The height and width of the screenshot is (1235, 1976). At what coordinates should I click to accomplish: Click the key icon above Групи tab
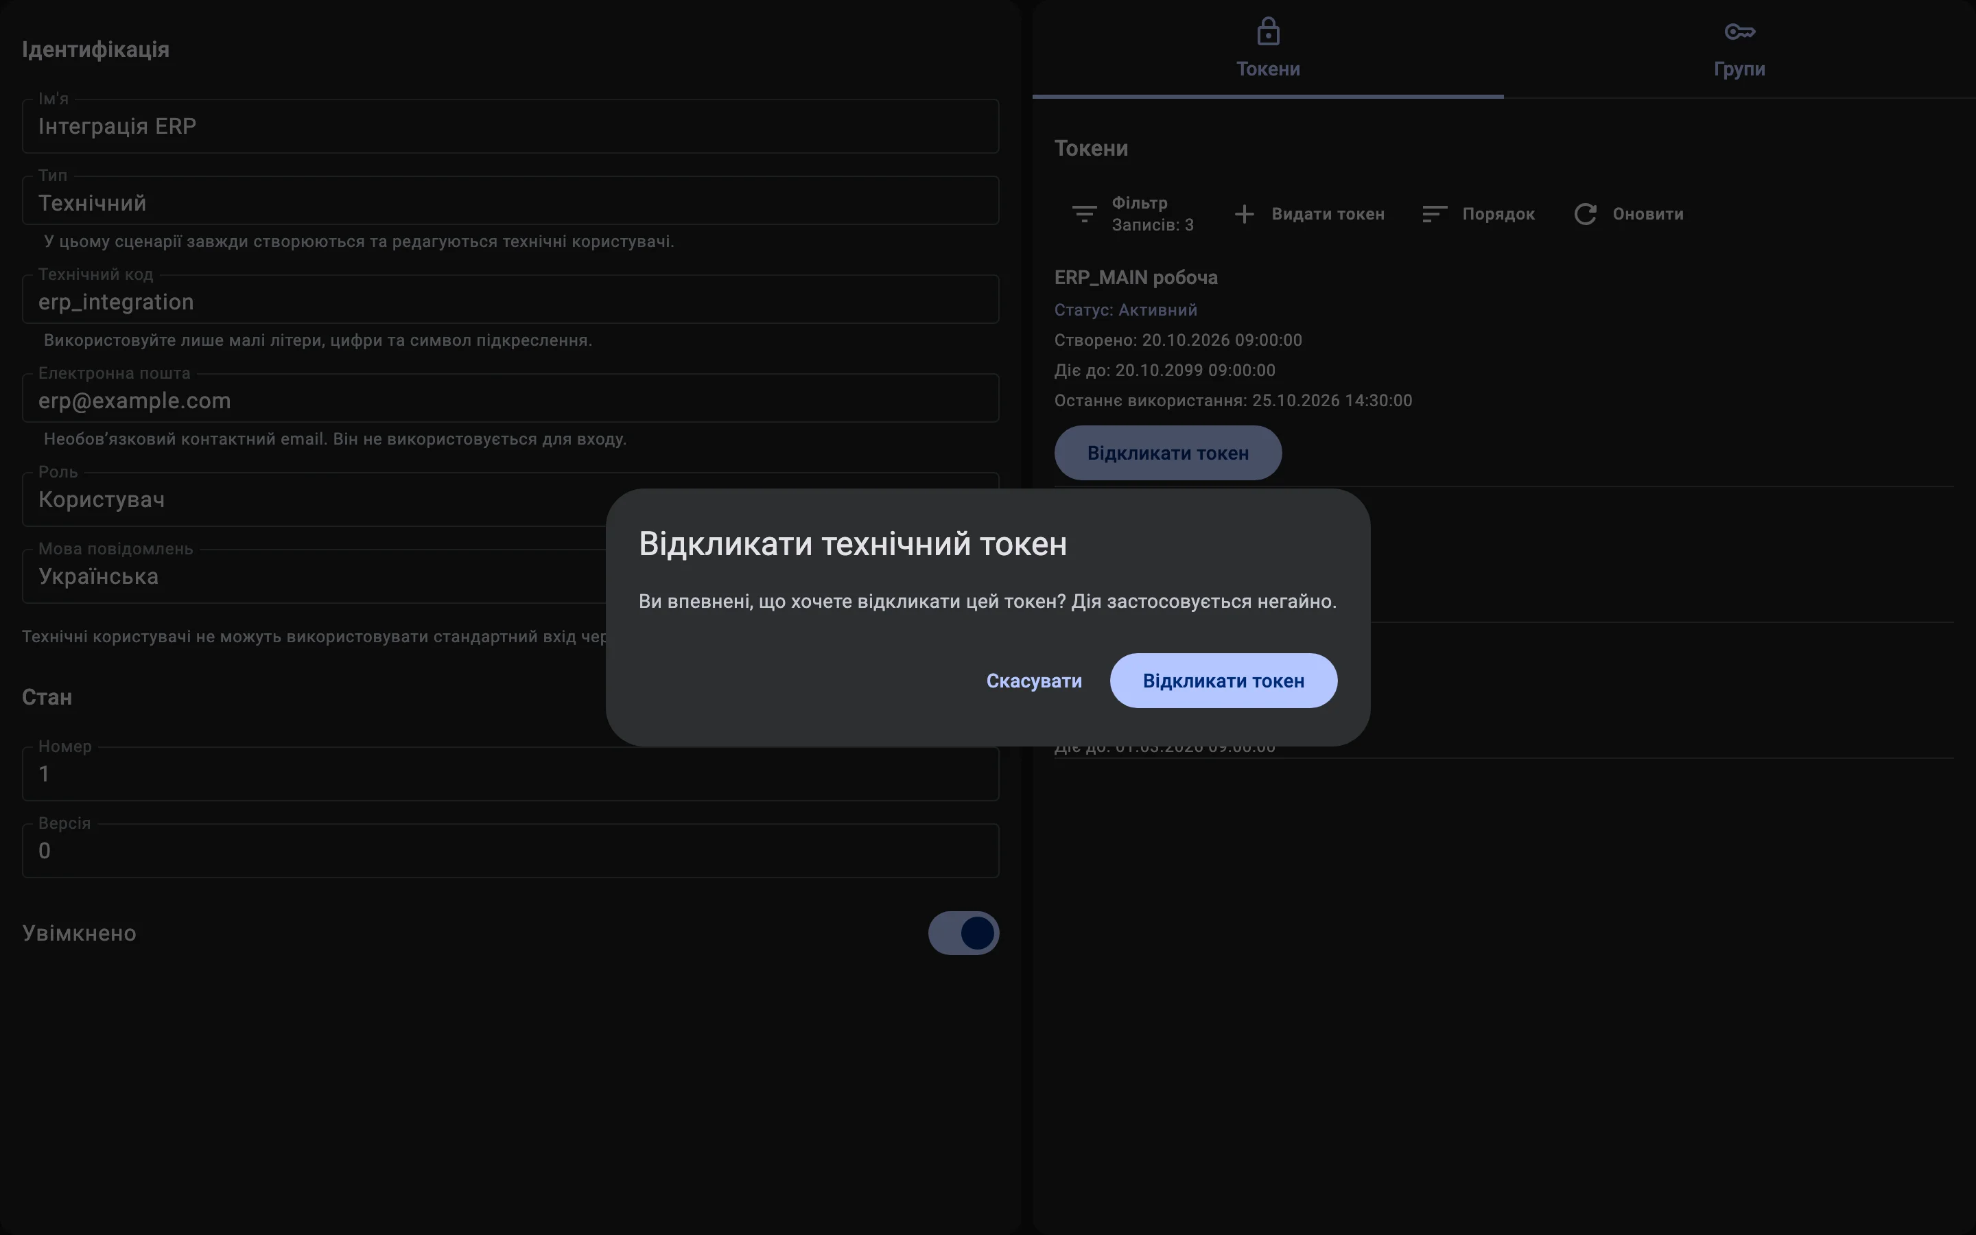(1739, 31)
